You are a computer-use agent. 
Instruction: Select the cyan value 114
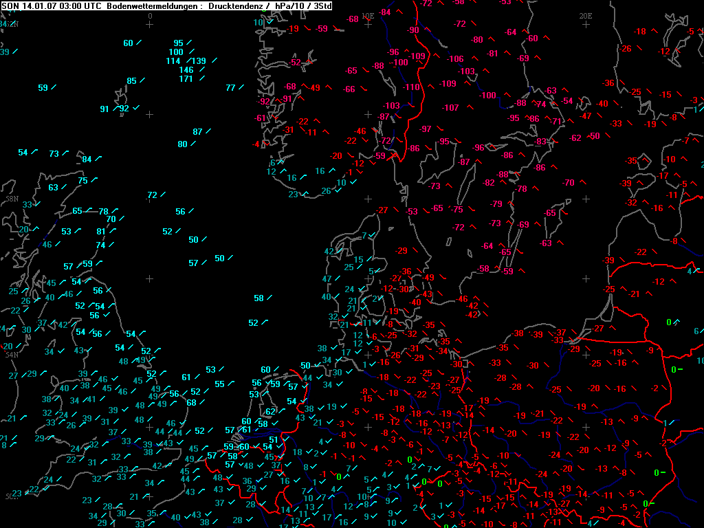coord(173,61)
